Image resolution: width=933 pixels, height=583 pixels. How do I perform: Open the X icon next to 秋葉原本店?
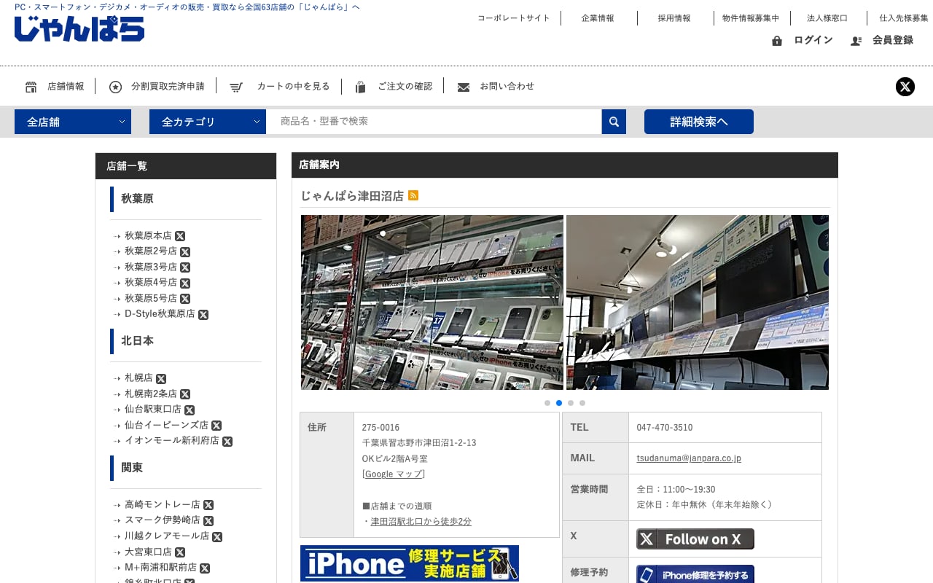(x=180, y=236)
